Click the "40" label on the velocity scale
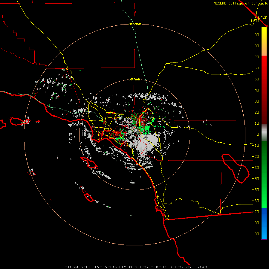Image resolution: width=269 pixels, height=269 pixels. [x=257, y=90]
